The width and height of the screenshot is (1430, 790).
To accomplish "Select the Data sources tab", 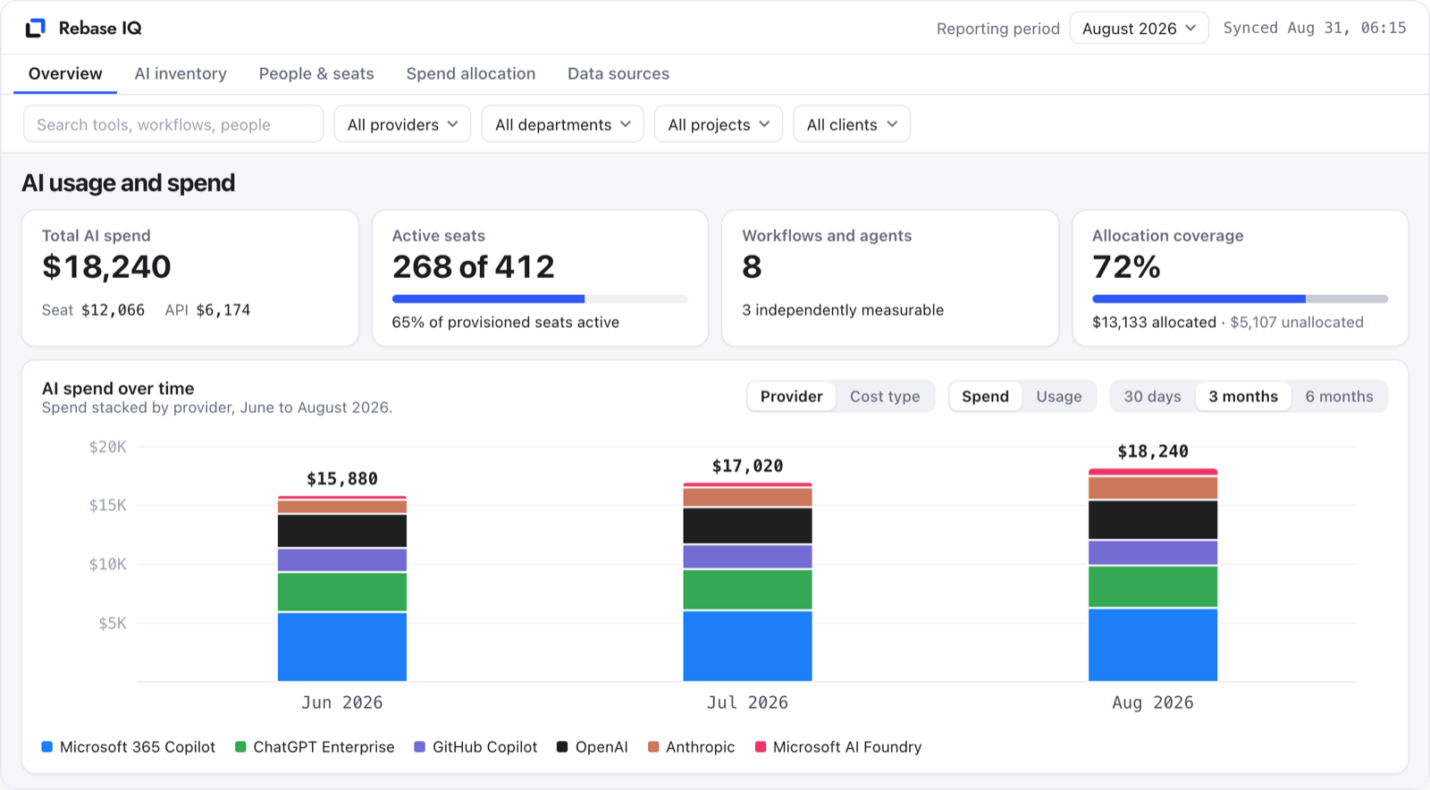I will point(618,74).
